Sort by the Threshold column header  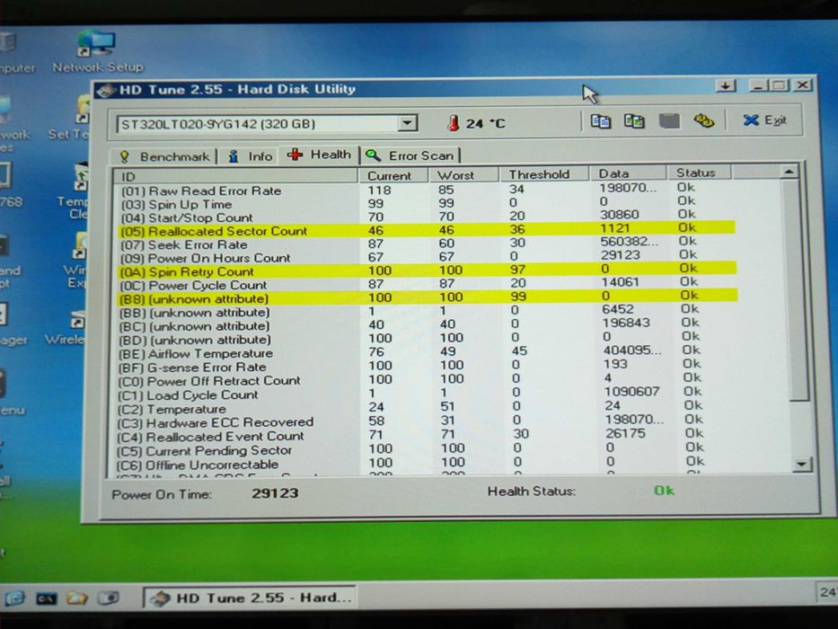click(544, 174)
